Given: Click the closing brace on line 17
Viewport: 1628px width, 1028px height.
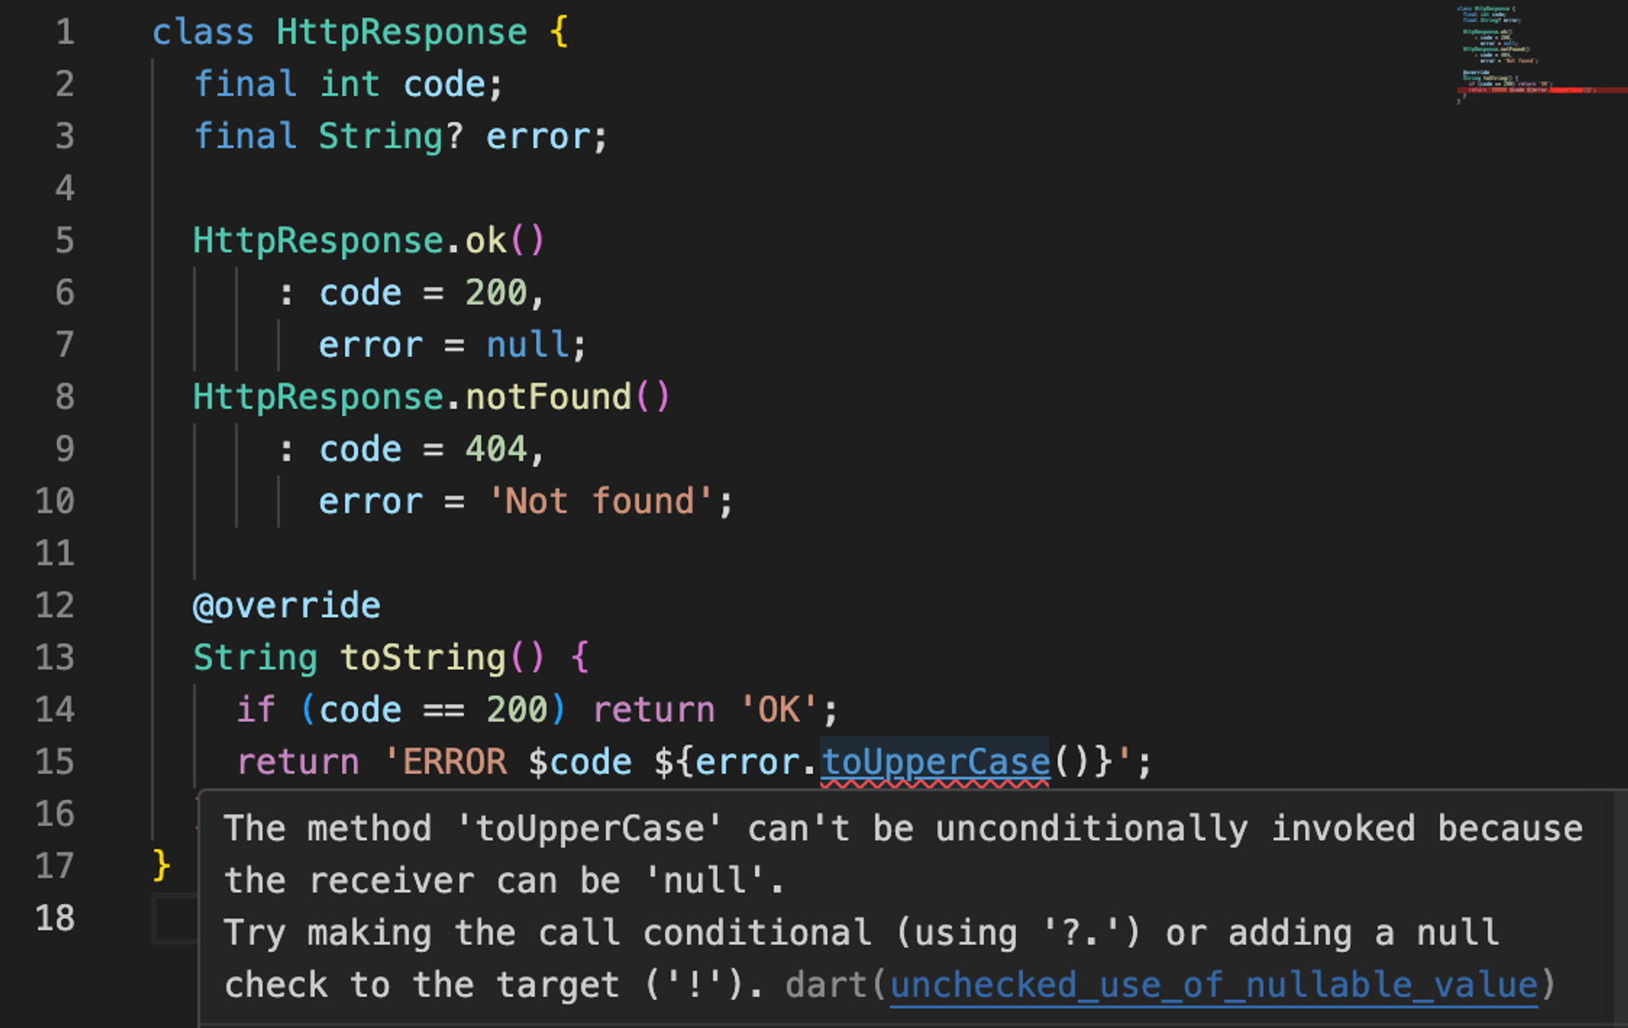Looking at the screenshot, I should click(161, 864).
